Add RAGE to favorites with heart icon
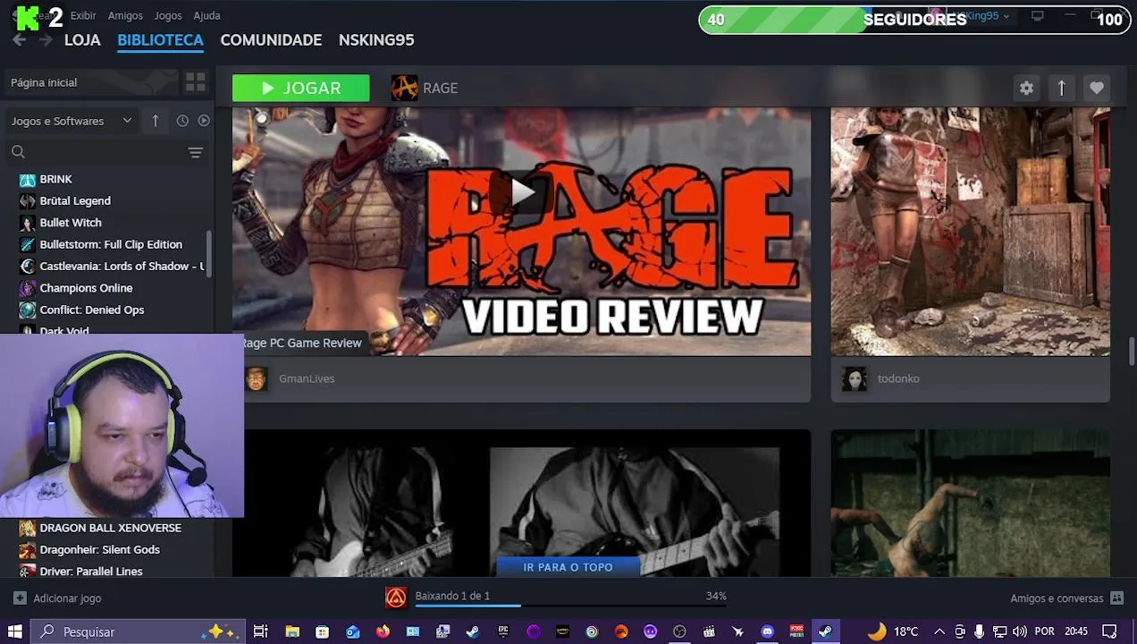1137x644 pixels. [x=1096, y=88]
